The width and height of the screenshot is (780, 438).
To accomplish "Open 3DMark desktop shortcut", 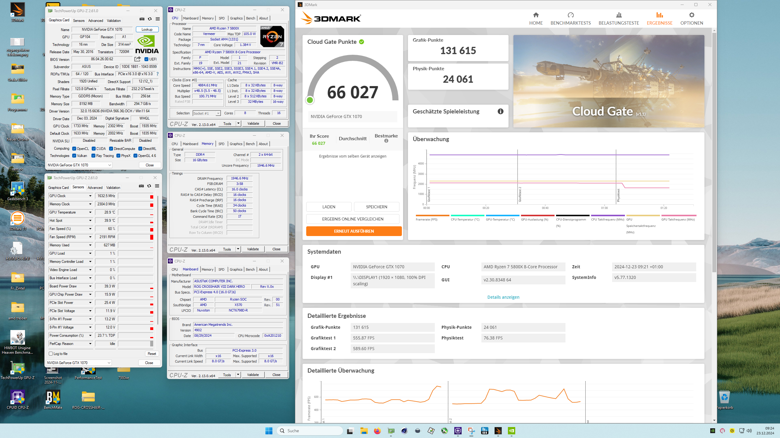I will click(18, 12).
